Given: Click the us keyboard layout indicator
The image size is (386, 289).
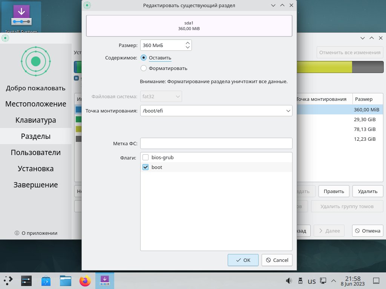Looking at the screenshot, I should (x=311, y=281).
